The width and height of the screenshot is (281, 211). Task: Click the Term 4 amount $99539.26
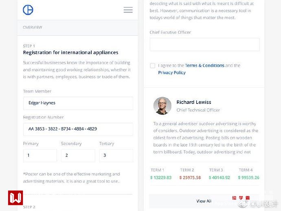point(248,178)
